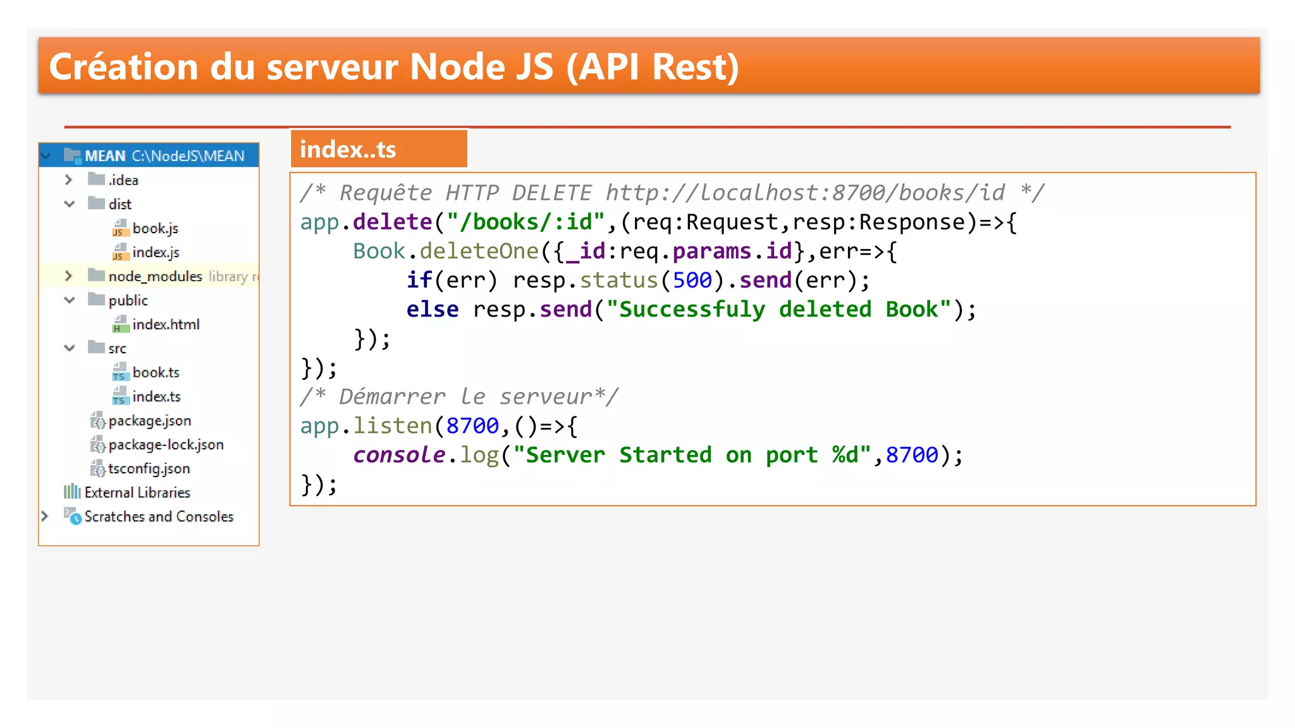The height and width of the screenshot is (728, 1295).
Task: Click the book.js file icon
Action: [120, 228]
